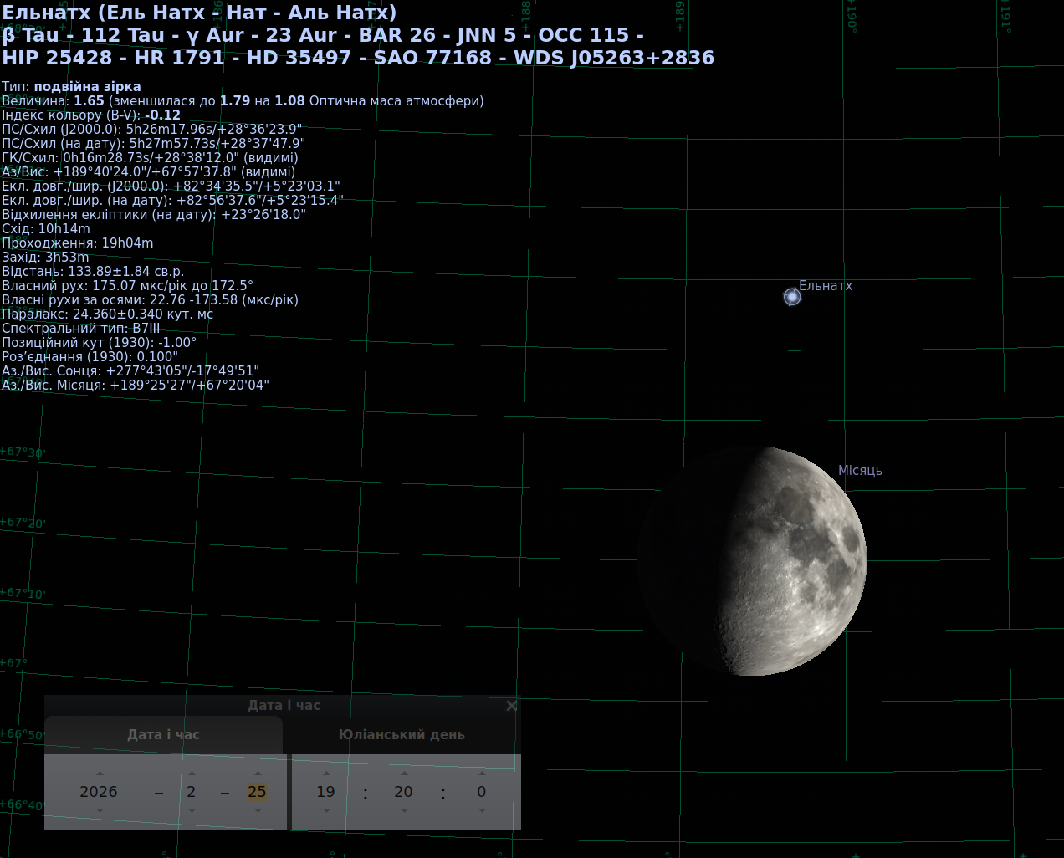This screenshot has width=1064, height=858.
Task: Increase the seconds 0 with up arrow
Action: tap(482, 774)
